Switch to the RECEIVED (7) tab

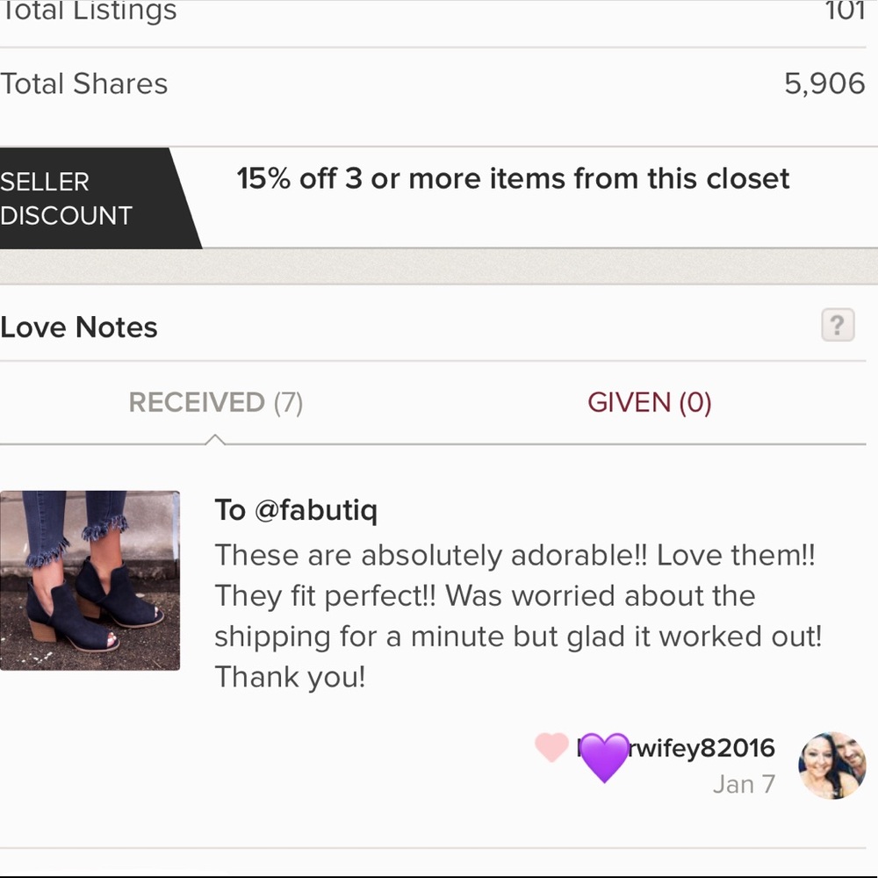coord(216,403)
